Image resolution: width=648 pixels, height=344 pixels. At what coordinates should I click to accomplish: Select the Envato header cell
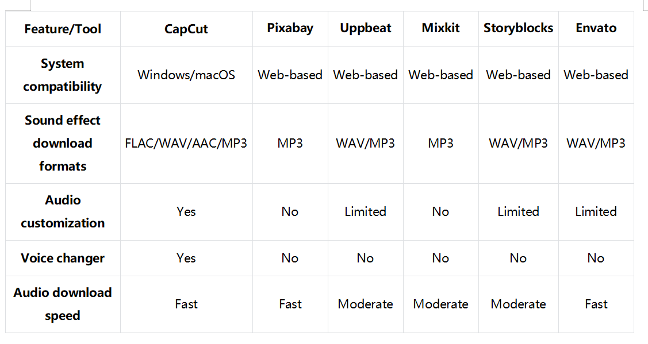point(596,28)
